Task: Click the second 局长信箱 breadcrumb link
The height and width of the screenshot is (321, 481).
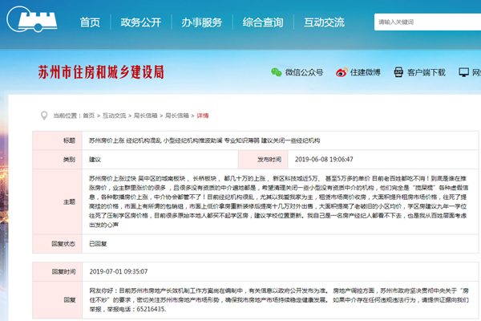Action: [x=176, y=116]
